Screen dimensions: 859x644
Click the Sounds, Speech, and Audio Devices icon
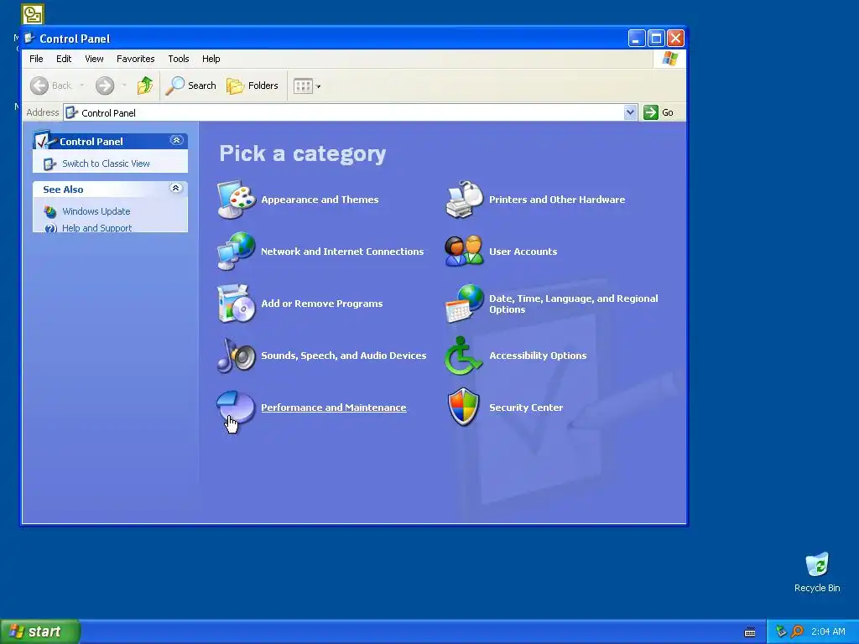[x=236, y=355]
